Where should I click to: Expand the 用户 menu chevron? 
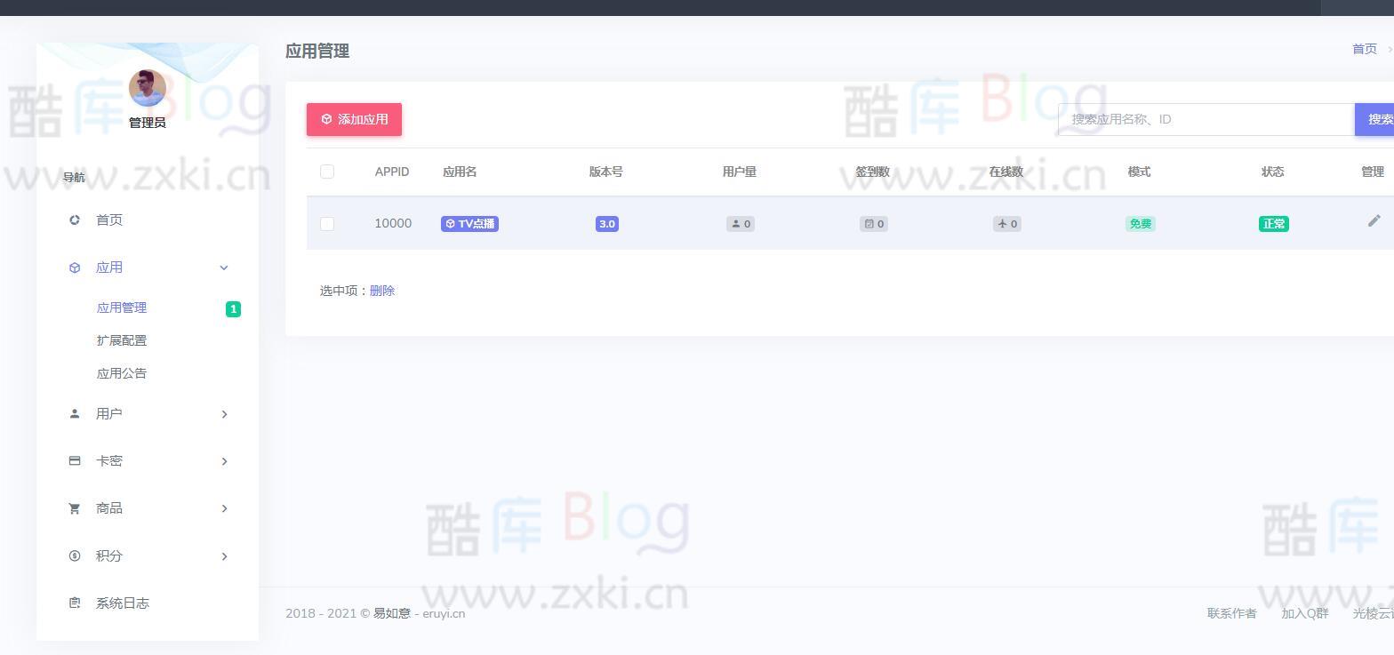tap(224, 414)
